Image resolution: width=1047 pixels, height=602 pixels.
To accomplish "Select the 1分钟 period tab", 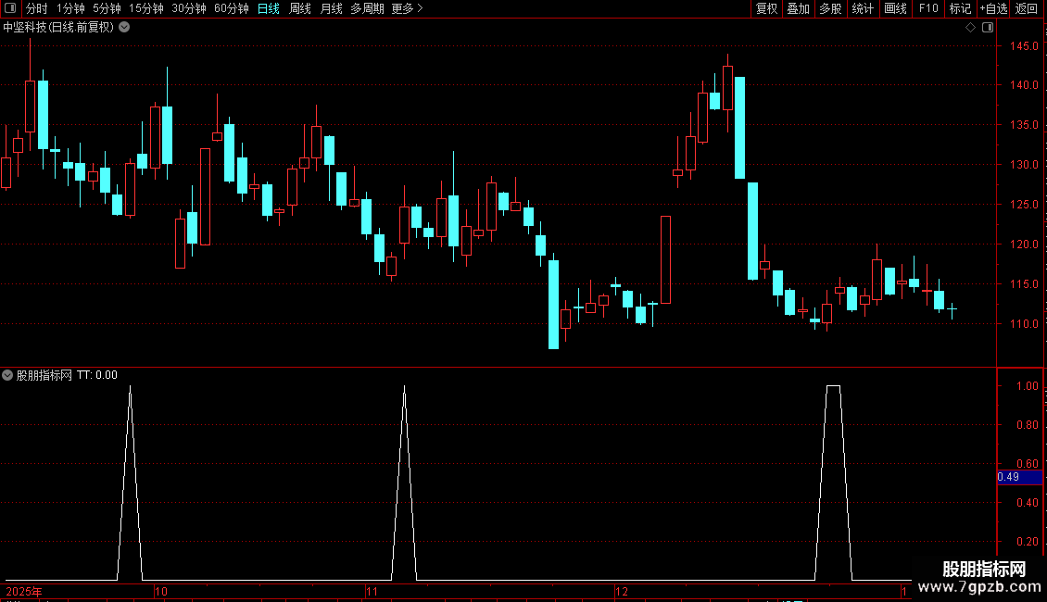I will click(70, 8).
